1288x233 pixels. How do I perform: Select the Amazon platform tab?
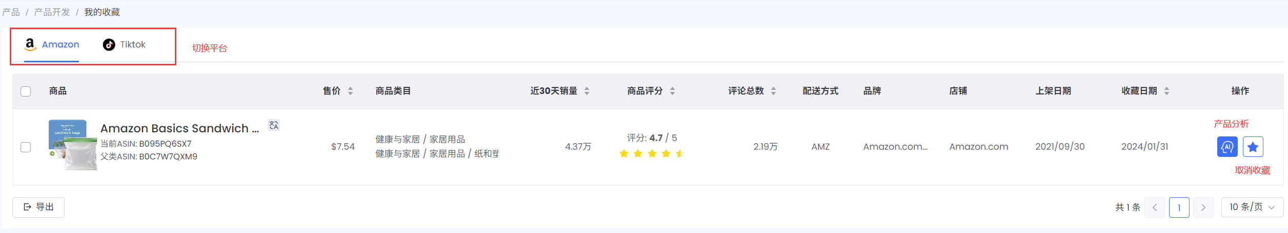coord(52,45)
